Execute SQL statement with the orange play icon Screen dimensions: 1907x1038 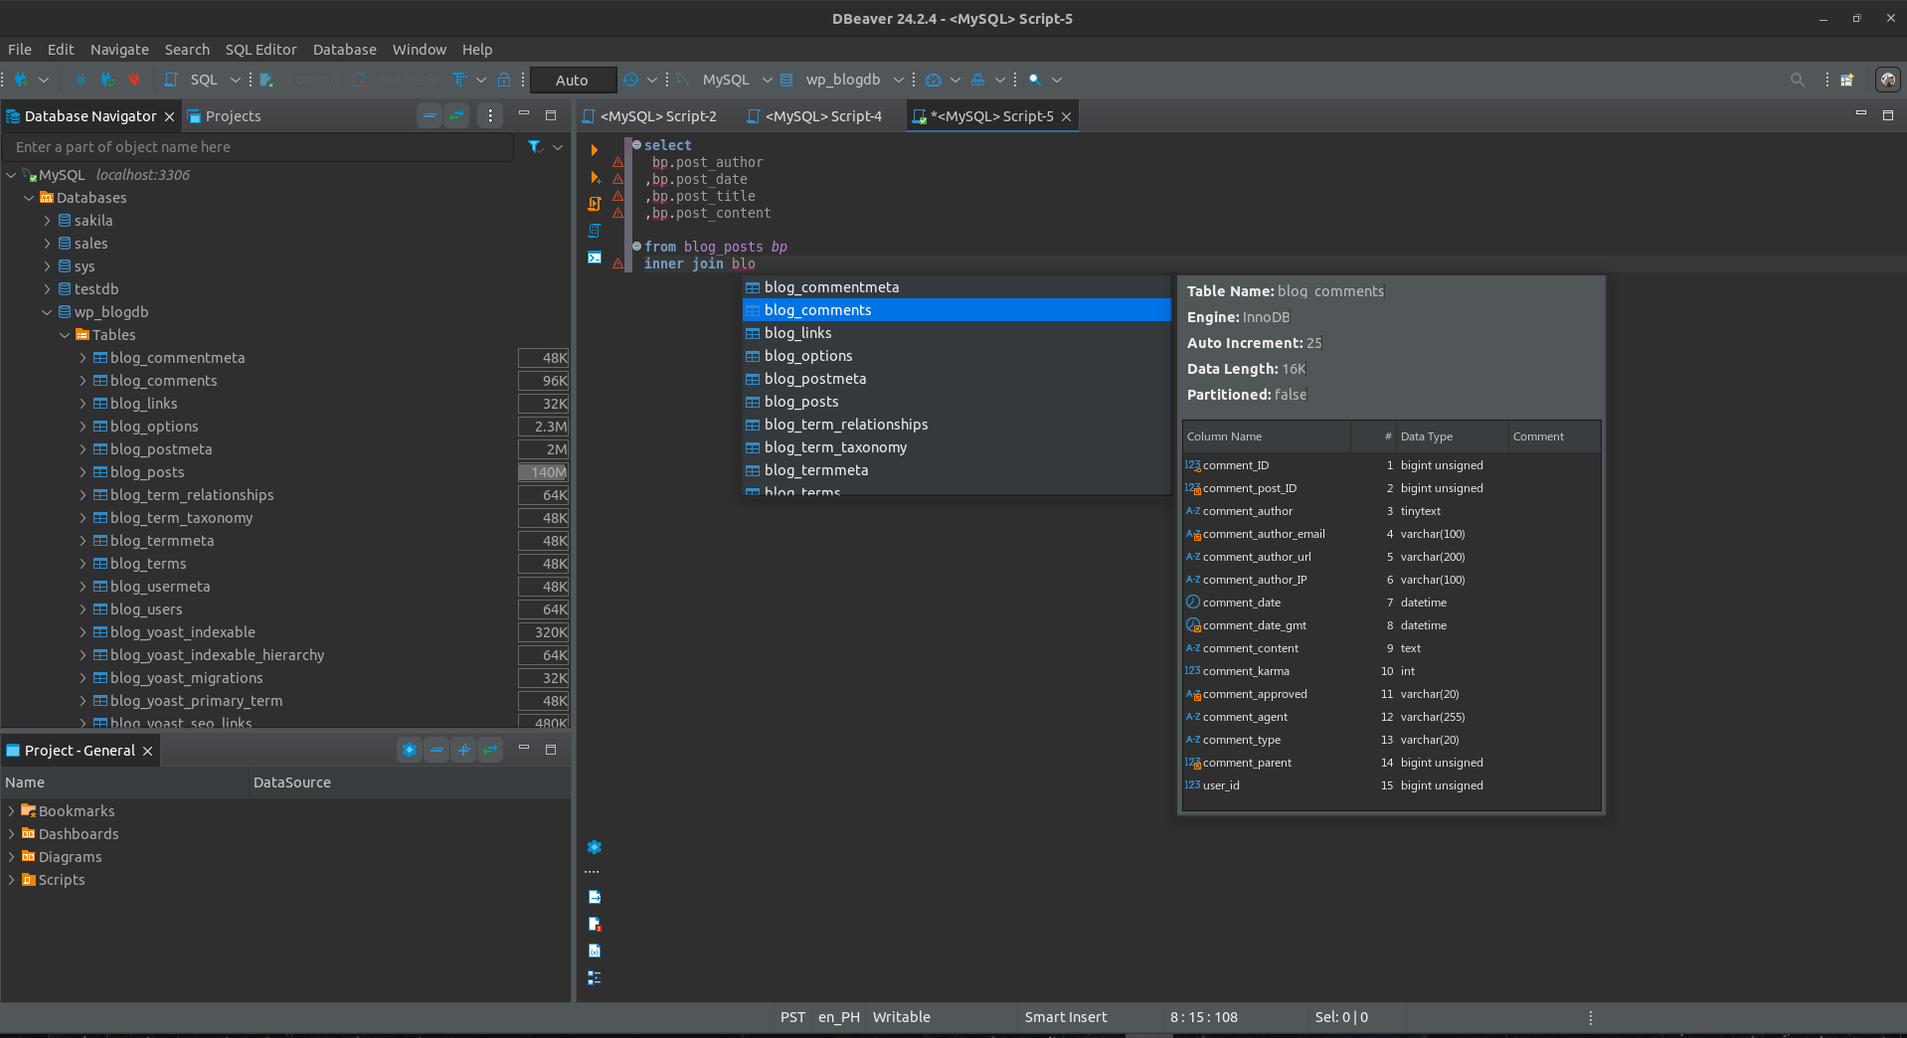coord(595,150)
